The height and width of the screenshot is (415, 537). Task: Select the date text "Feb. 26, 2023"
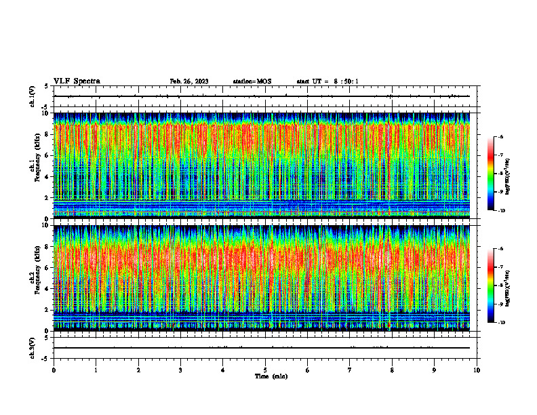tap(189, 81)
